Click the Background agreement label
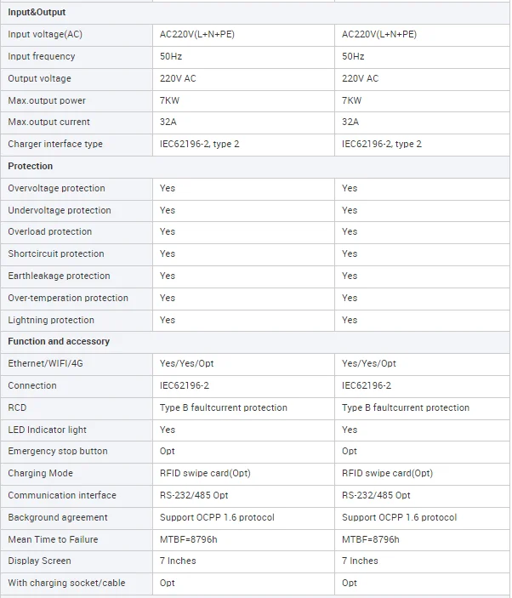 pyautogui.click(x=58, y=517)
